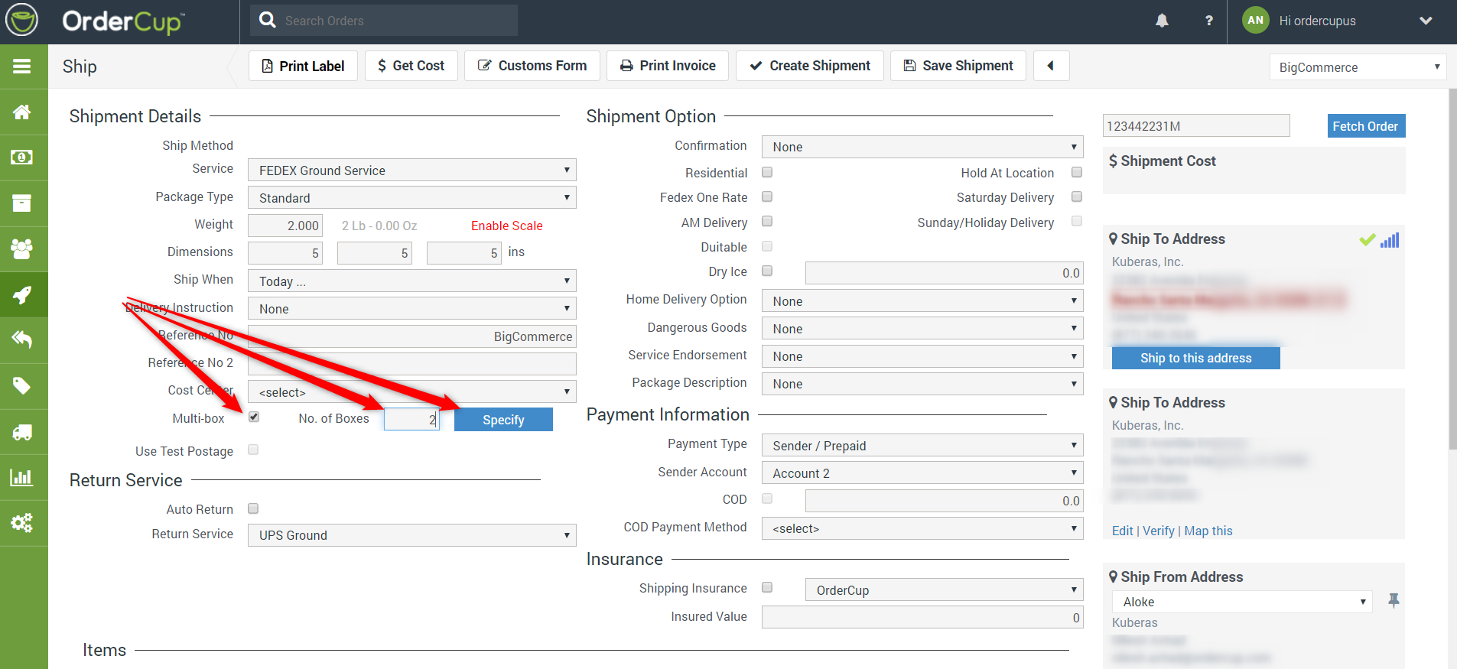
Task: Open BigCommerce store selector dropdown
Action: [1358, 67]
